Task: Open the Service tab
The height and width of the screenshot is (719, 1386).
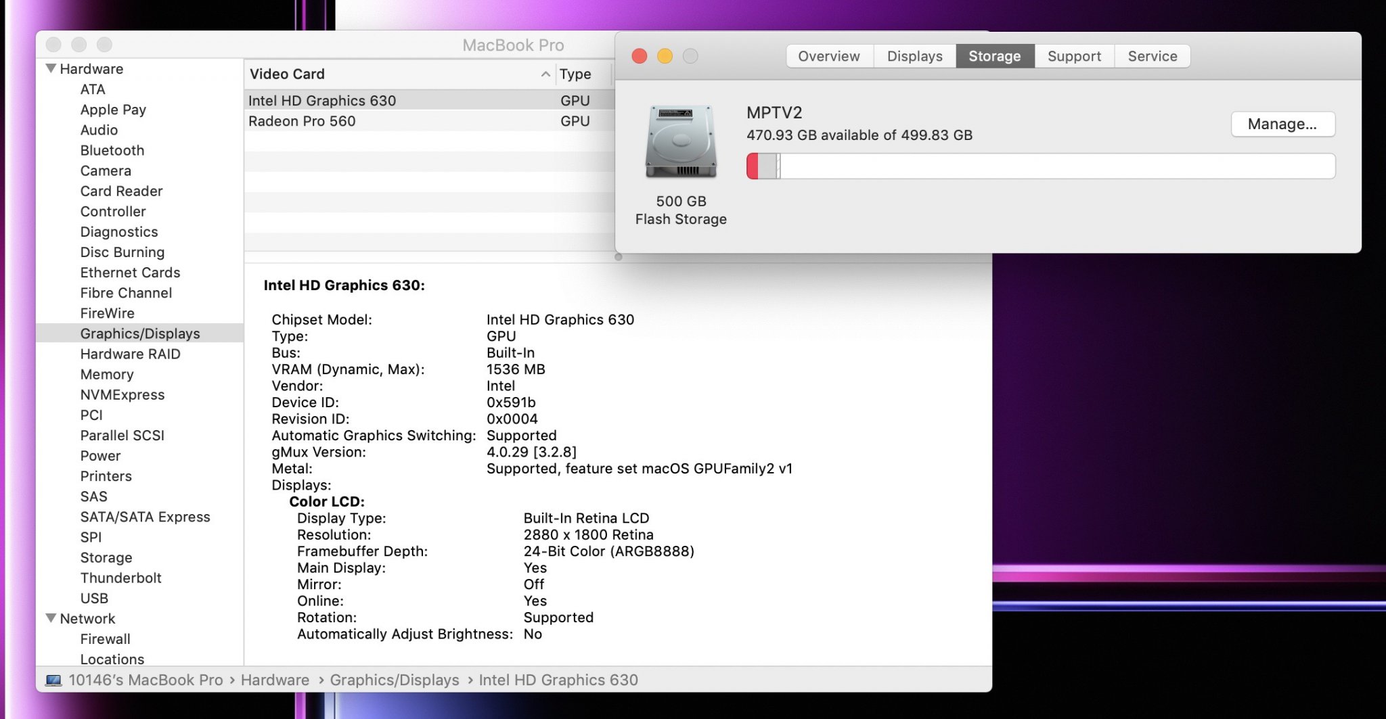Action: (1153, 56)
